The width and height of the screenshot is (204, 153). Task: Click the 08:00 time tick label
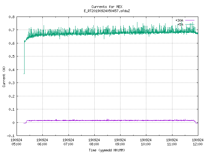point(94,144)
